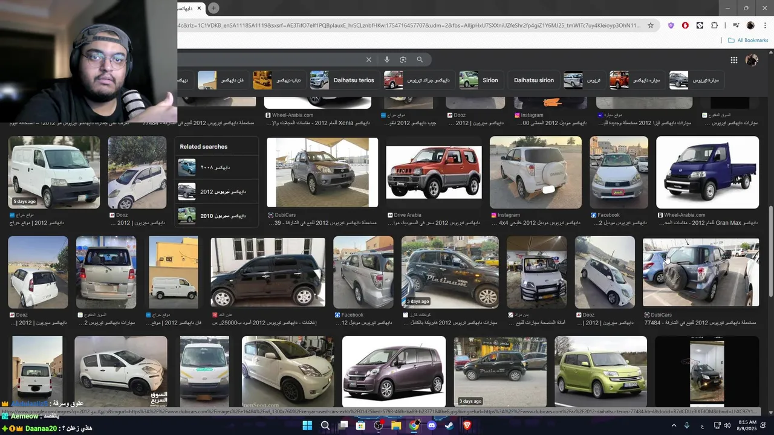Close the current browser tab
This screenshot has height=435, width=774.
pos(199,8)
